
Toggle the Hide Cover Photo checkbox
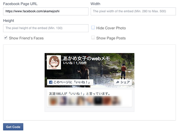(x=93, y=28)
